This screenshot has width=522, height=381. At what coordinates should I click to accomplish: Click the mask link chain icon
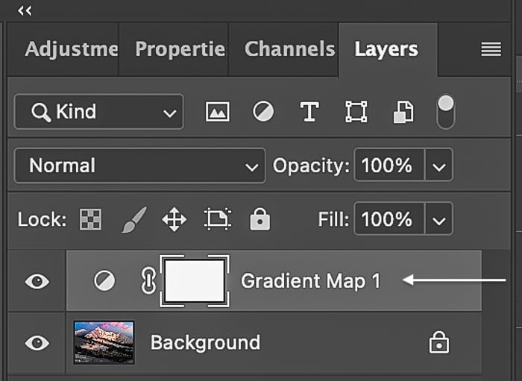(x=148, y=280)
